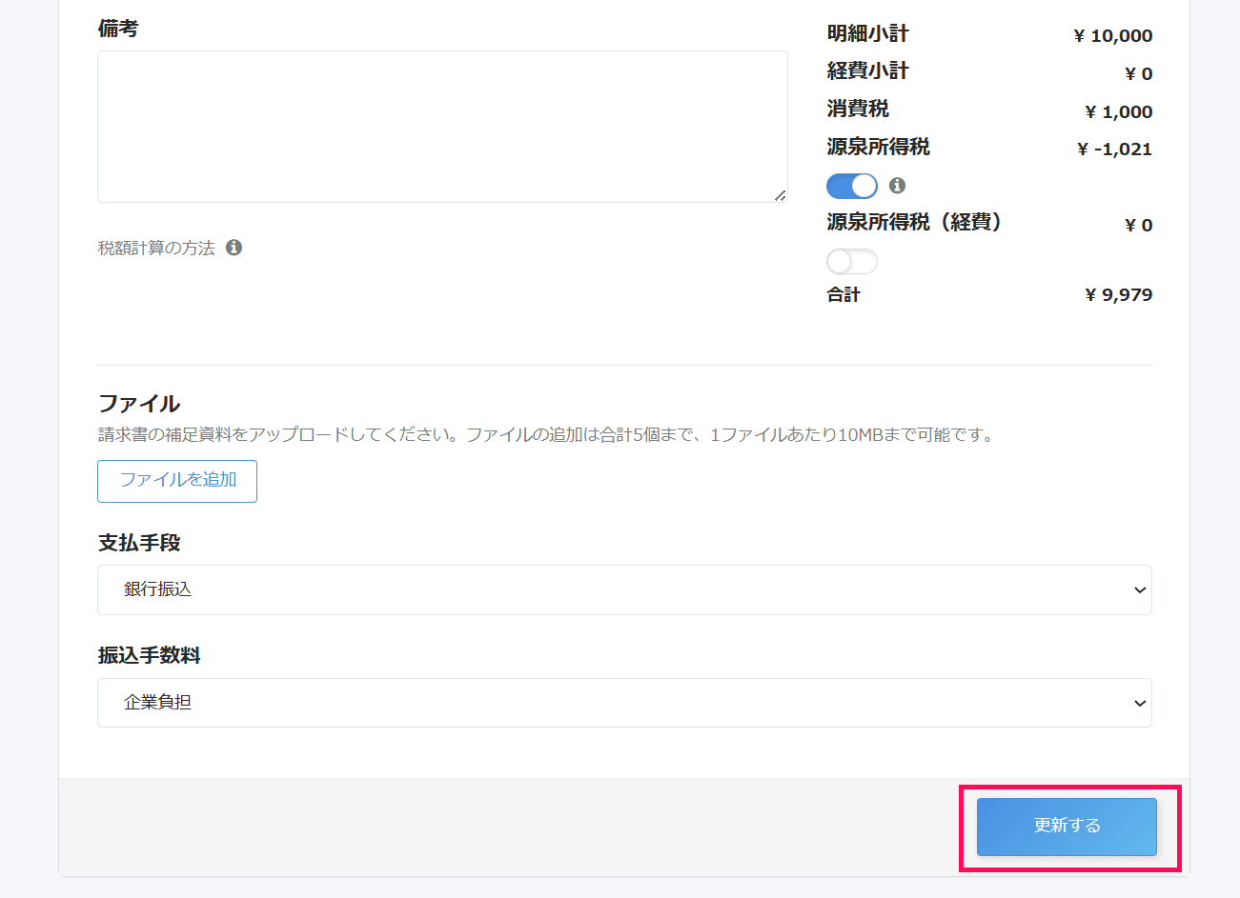Image resolution: width=1240 pixels, height=898 pixels.
Task: Click the ファイルを追加 button
Action: (x=177, y=481)
